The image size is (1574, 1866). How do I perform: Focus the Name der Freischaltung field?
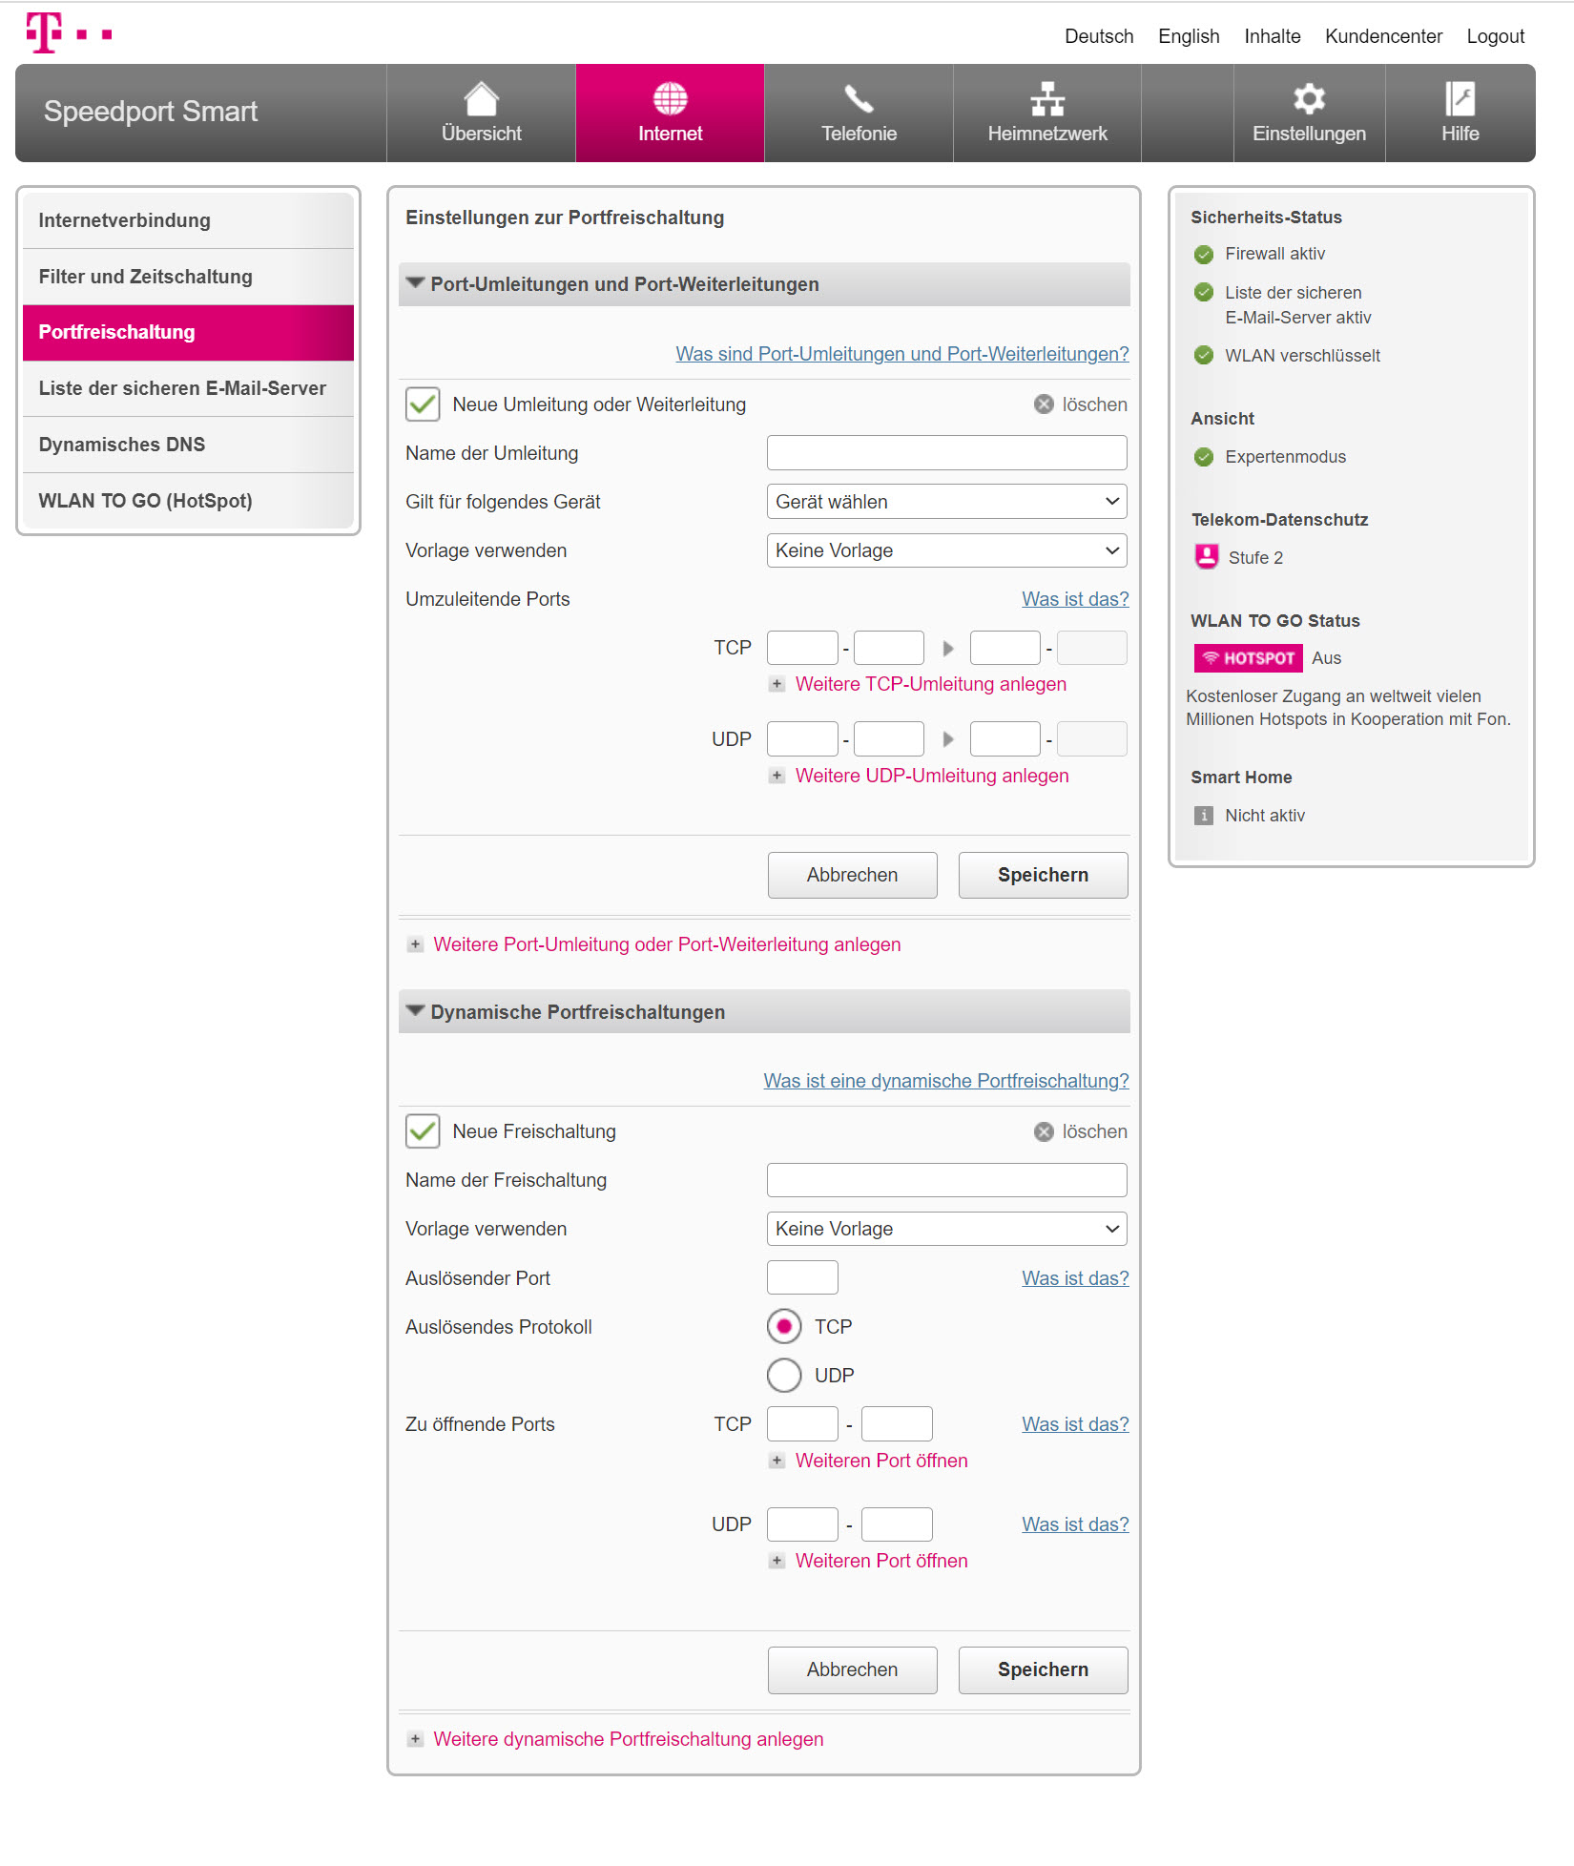click(x=946, y=1180)
